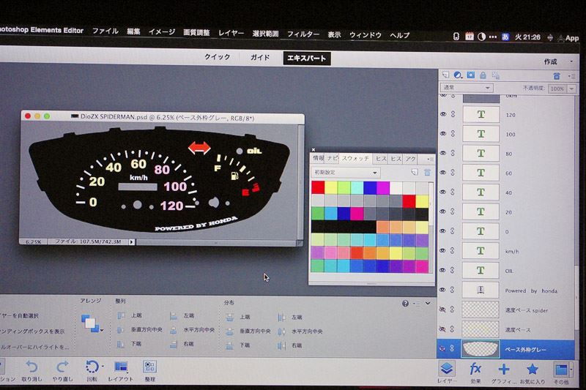Switch to the ナビ (Navigator) tab
The width and height of the screenshot is (586, 390).
click(333, 158)
